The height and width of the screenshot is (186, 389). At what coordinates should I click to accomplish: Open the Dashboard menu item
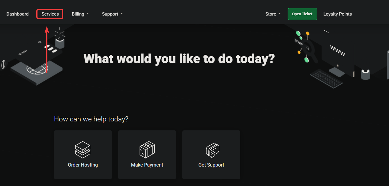tap(17, 14)
